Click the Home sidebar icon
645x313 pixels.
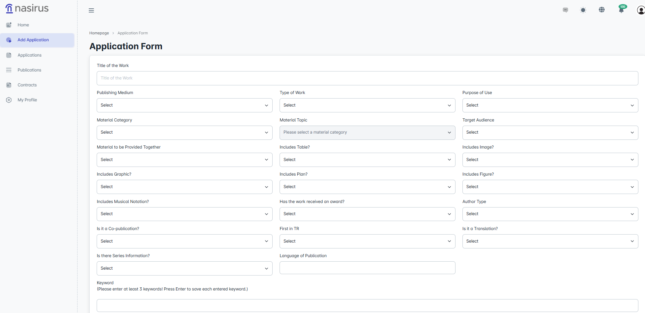tap(9, 25)
